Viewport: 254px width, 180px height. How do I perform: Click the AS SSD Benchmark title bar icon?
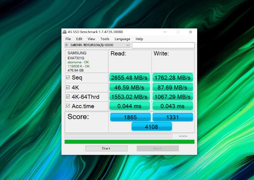65,32
